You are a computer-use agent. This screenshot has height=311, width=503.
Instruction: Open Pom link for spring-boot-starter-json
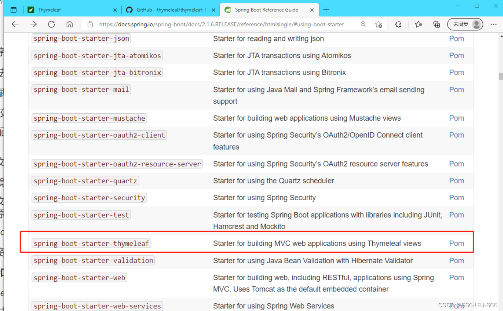tap(456, 39)
